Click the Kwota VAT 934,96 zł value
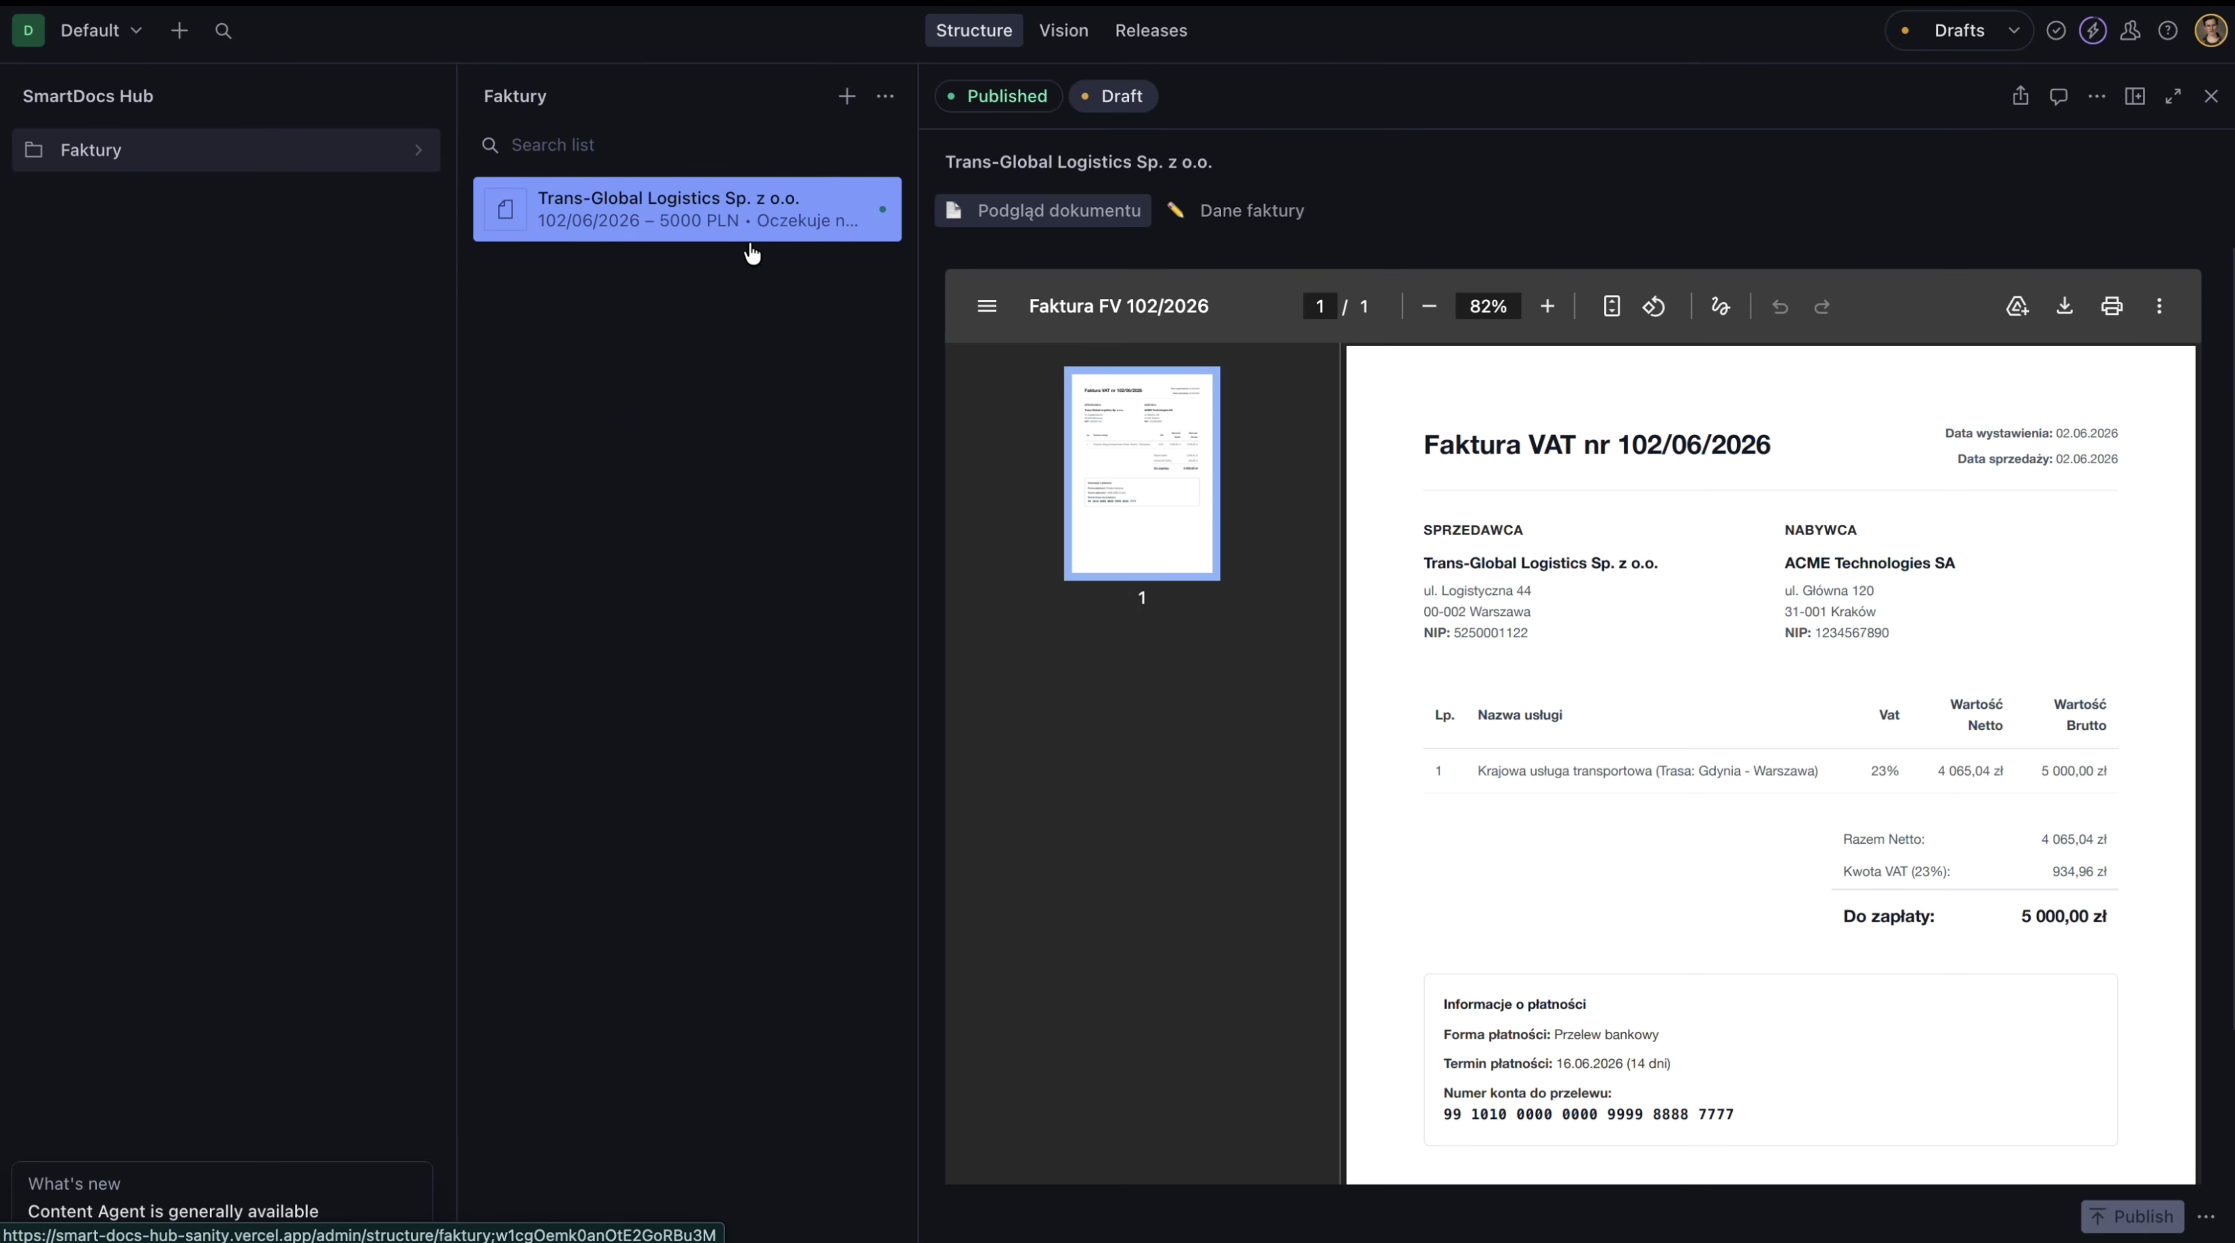 [x=2079, y=872]
